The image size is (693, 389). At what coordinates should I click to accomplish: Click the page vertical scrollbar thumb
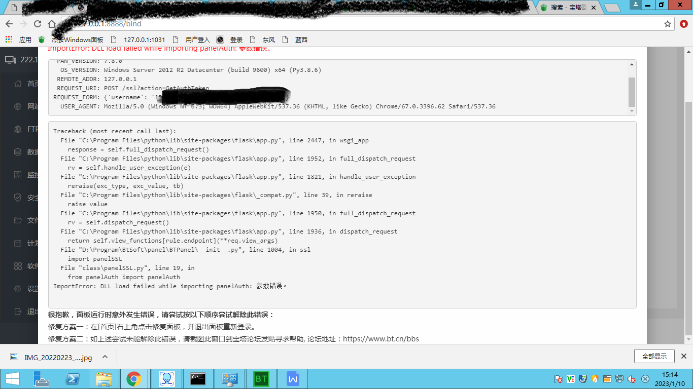pos(688,218)
